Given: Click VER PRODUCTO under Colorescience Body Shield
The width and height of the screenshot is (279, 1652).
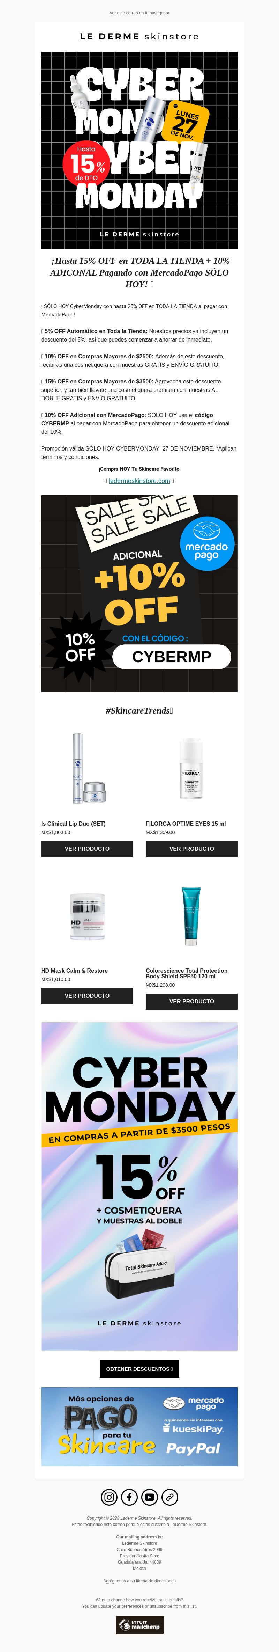Looking at the screenshot, I should (192, 1001).
